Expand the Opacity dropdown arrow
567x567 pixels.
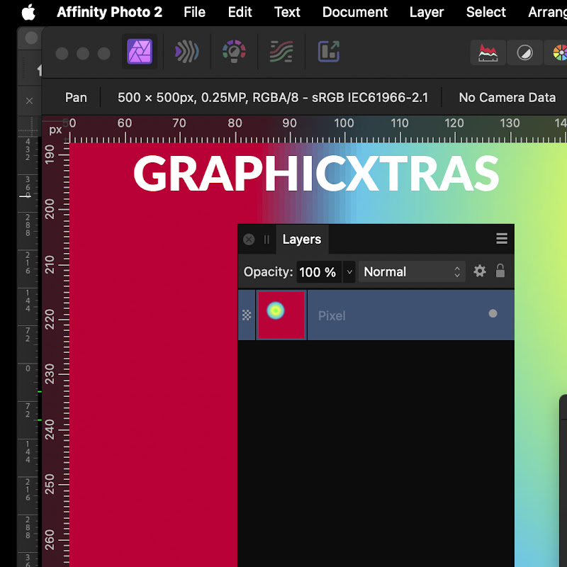(349, 272)
